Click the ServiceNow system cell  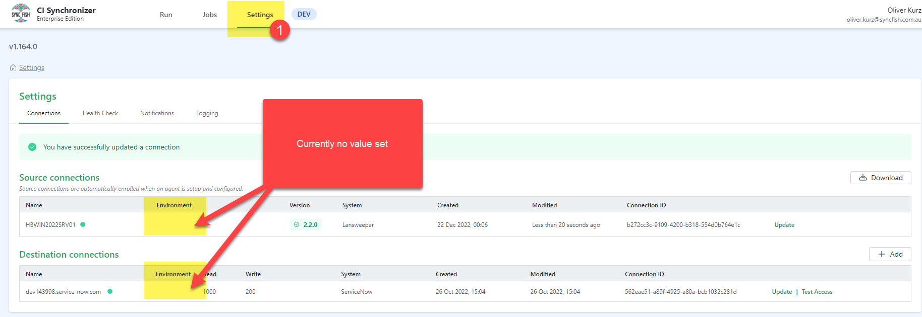pyautogui.click(x=357, y=292)
